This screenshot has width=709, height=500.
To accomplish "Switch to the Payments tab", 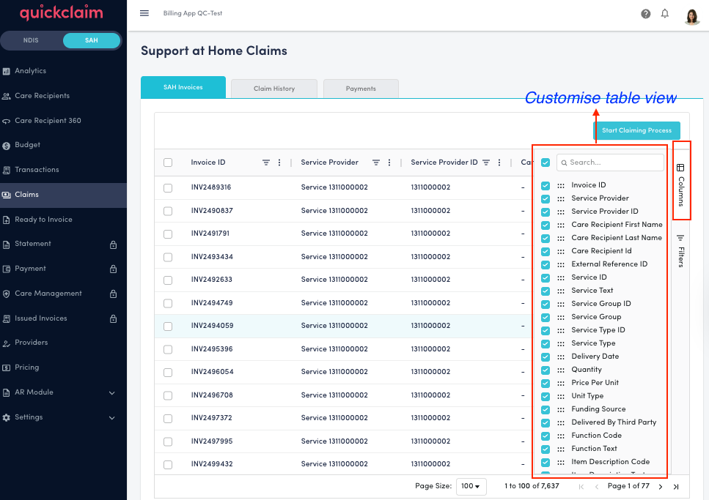I will point(361,89).
